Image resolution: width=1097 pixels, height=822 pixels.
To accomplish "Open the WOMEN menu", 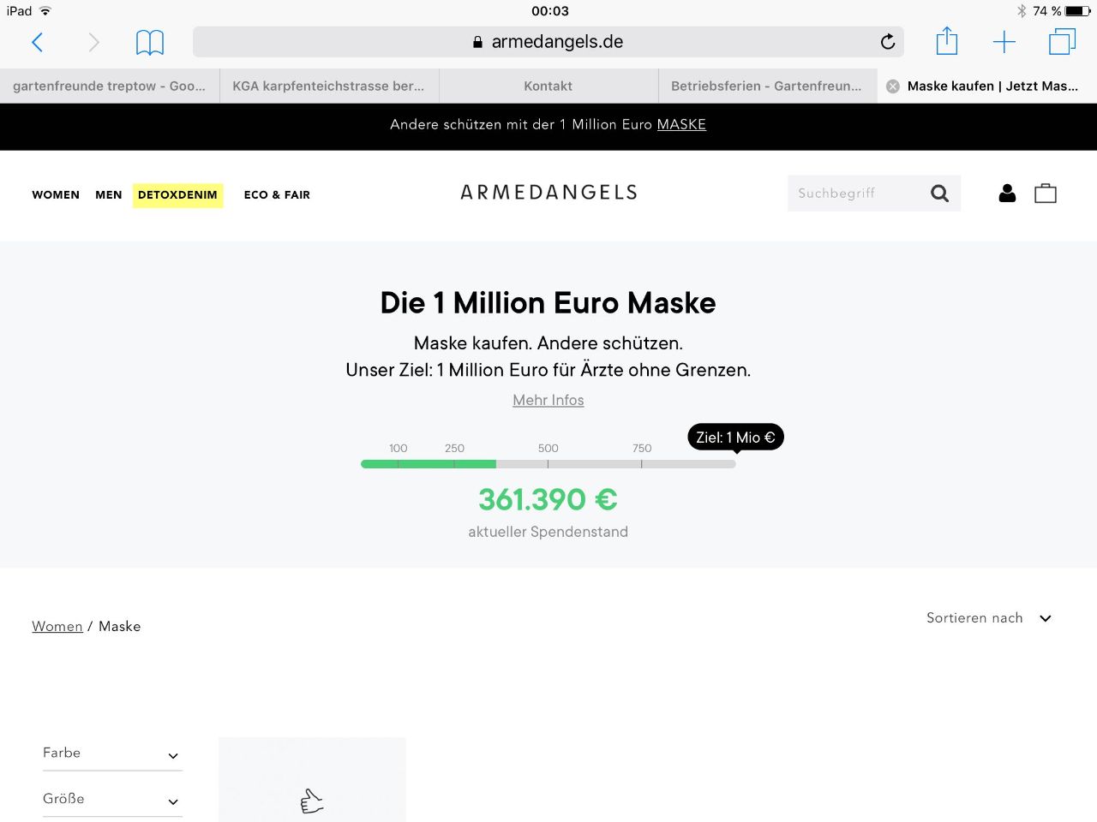I will pos(56,195).
